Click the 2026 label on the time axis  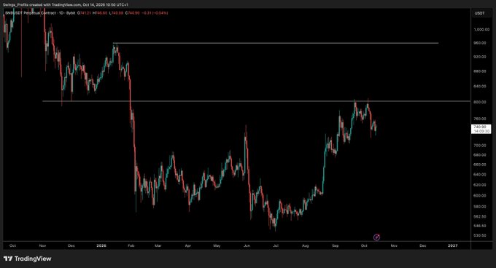(101, 245)
